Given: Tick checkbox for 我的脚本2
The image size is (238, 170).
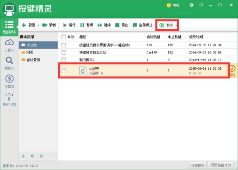Looking at the screenshot, I should (x=63, y=59).
